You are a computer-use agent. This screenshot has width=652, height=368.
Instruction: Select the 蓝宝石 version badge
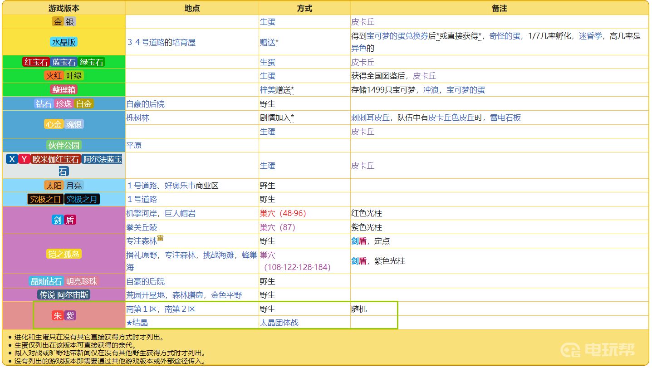pyautogui.click(x=64, y=62)
